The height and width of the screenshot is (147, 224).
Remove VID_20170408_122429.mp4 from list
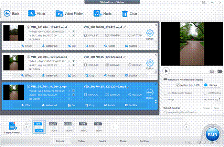pos(156,25)
